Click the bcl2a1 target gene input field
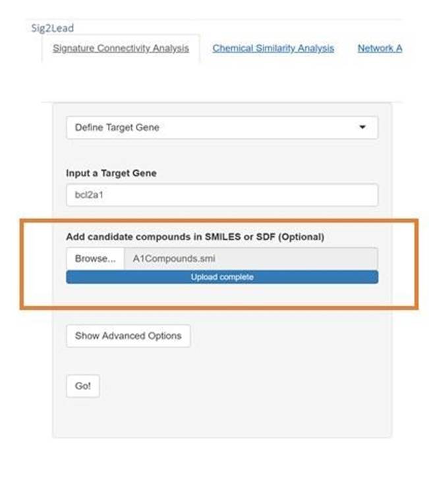 [x=222, y=195]
